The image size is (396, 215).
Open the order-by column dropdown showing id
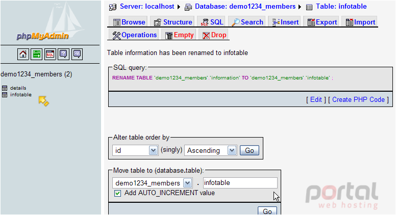click(135, 150)
